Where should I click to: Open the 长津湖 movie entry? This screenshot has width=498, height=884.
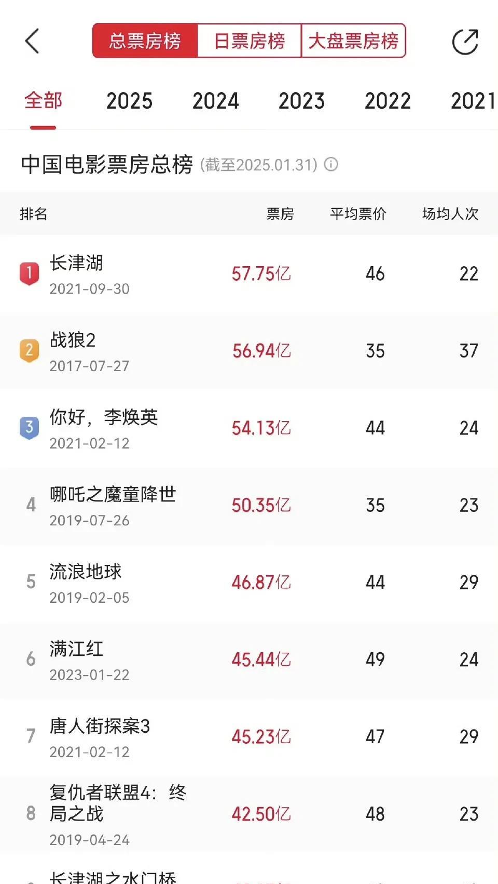coord(249,274)
